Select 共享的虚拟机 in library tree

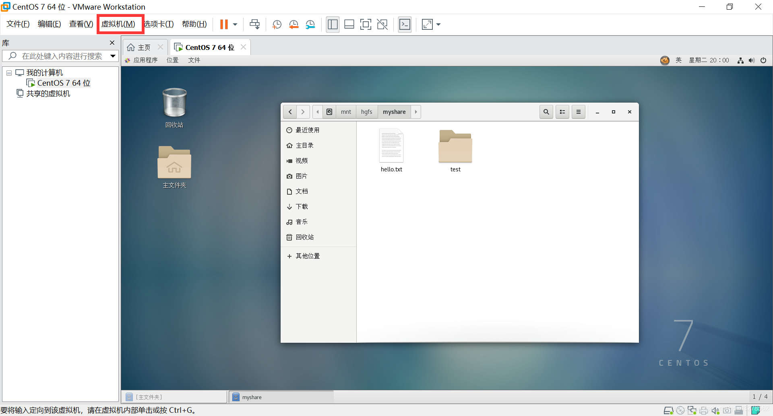click(43, 94)
